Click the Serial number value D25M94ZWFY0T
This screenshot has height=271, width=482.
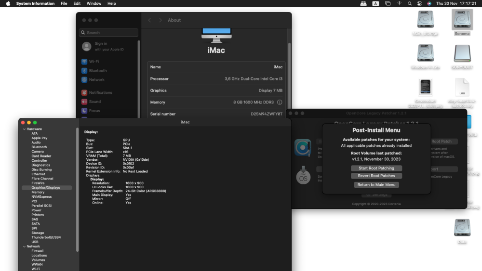267,114
